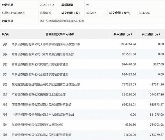Click the 涉及事项 label
The width and height of the screenshot is (165, 140).
pos(8,21)
